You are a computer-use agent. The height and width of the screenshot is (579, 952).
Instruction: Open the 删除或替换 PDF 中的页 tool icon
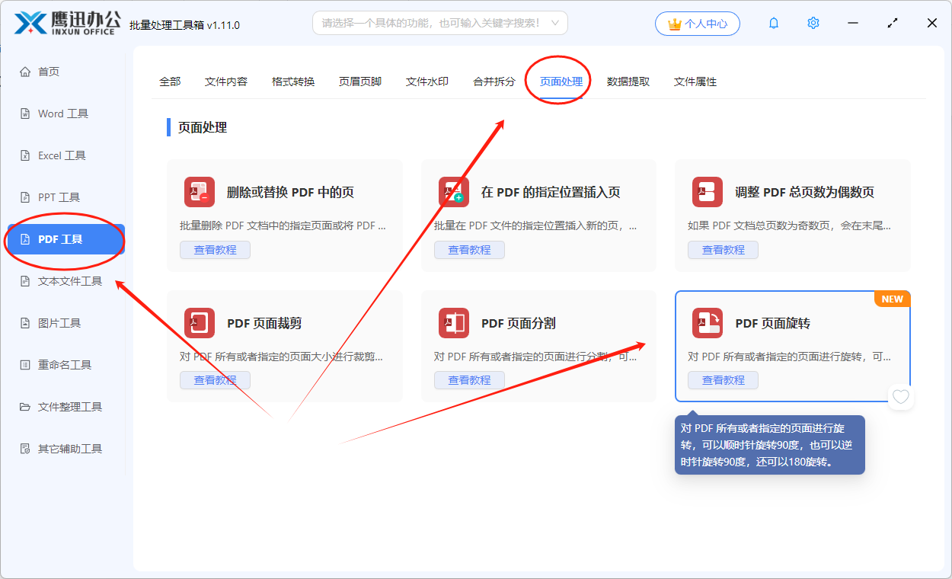(199, 193)
